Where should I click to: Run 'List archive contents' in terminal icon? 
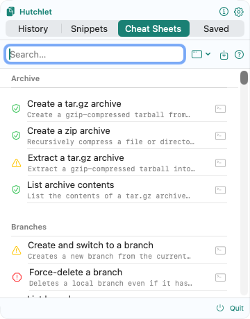pyautogui.click(x=220, y=190)
